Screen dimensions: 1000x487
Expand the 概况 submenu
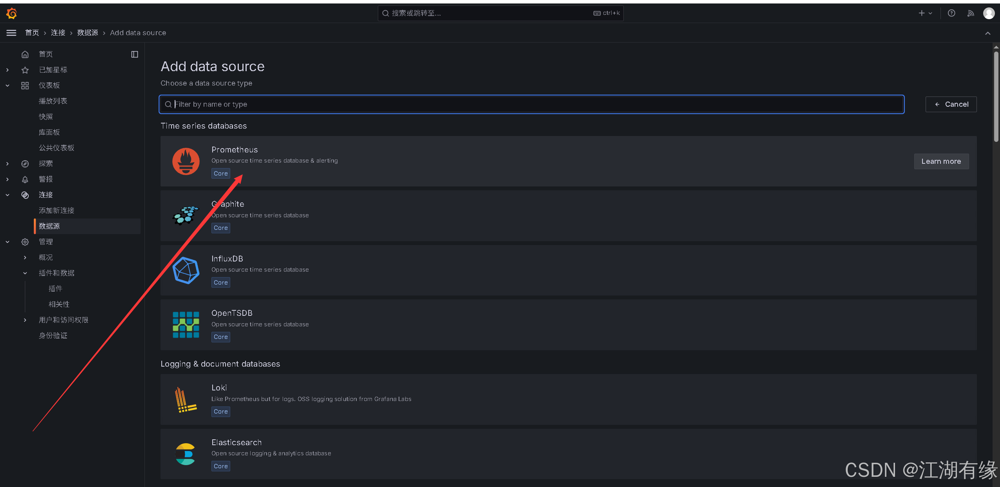tap(25, 258)
